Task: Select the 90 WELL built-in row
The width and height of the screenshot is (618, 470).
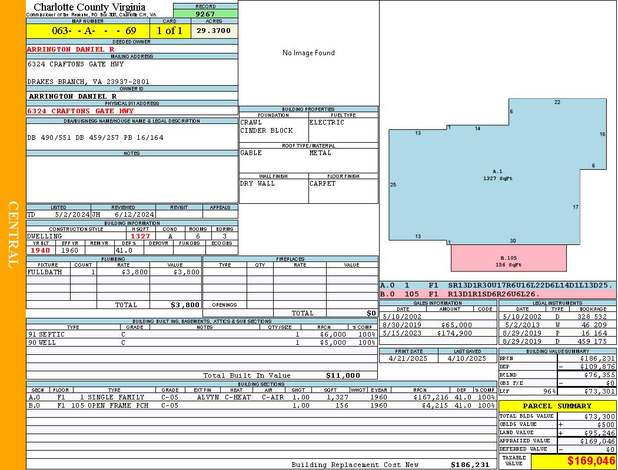Action: [202, 343]
